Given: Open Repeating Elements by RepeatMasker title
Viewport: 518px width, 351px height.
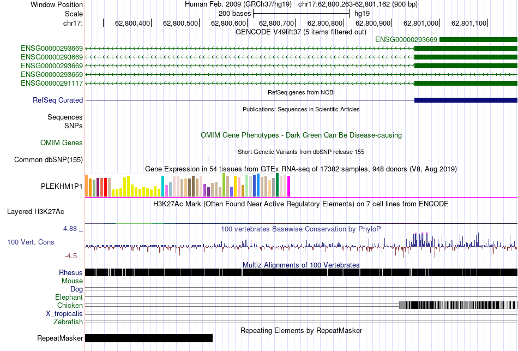Looking at the screenshot, I should pyautogui.click(x=301, y=331).
